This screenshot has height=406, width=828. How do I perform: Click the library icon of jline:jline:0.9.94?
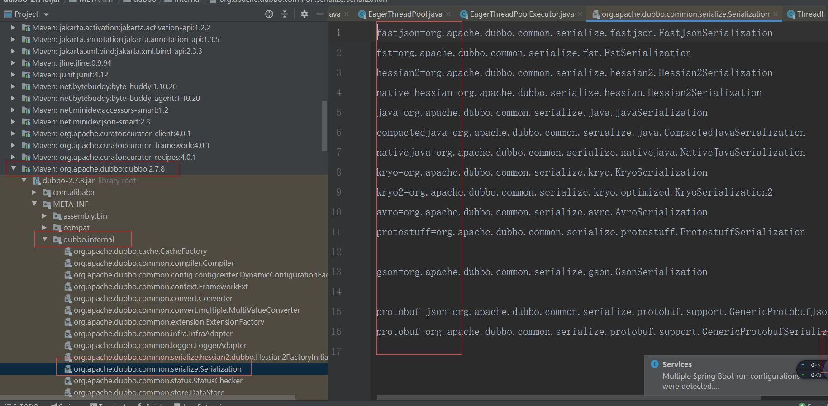click(x=26, y=63)
